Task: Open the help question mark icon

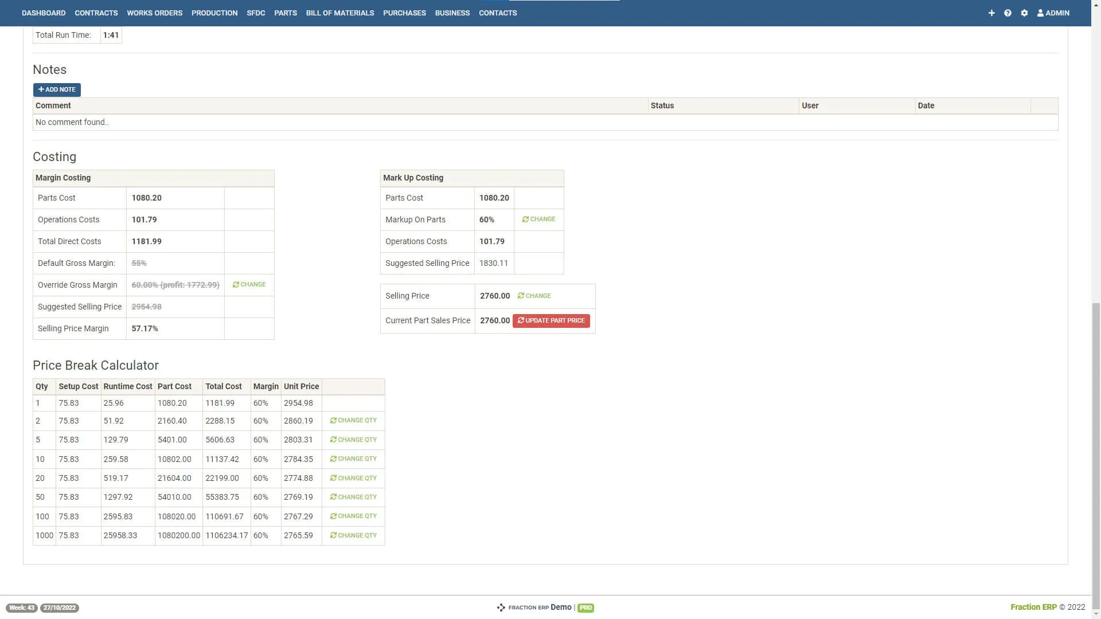Action: 1008,13
